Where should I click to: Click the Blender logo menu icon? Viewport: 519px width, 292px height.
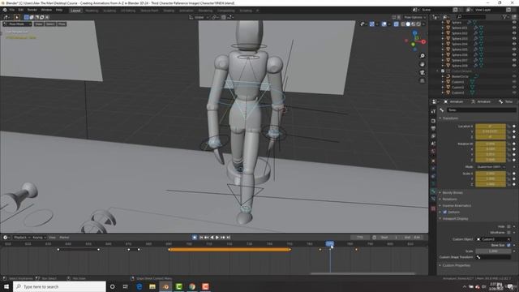[5, 10]
